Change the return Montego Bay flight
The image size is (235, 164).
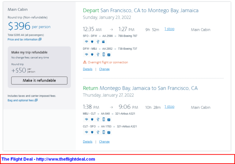(x=104, y=142)
